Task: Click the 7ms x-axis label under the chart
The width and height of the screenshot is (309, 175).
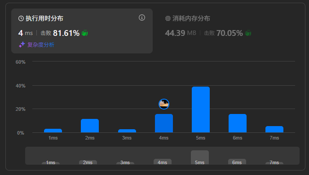Action: tap(274, 138)
